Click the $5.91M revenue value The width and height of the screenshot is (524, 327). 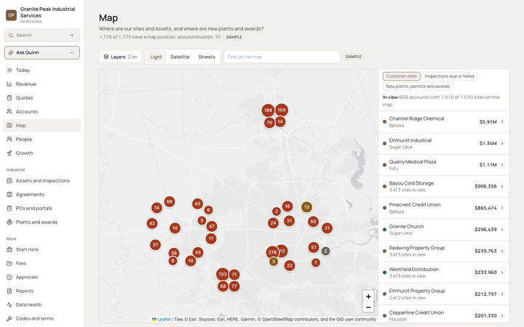click(x=488, y=122)
